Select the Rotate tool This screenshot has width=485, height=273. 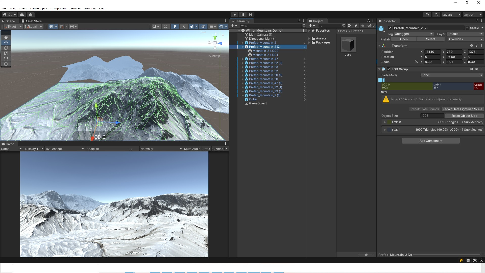[x=6, y=48]
